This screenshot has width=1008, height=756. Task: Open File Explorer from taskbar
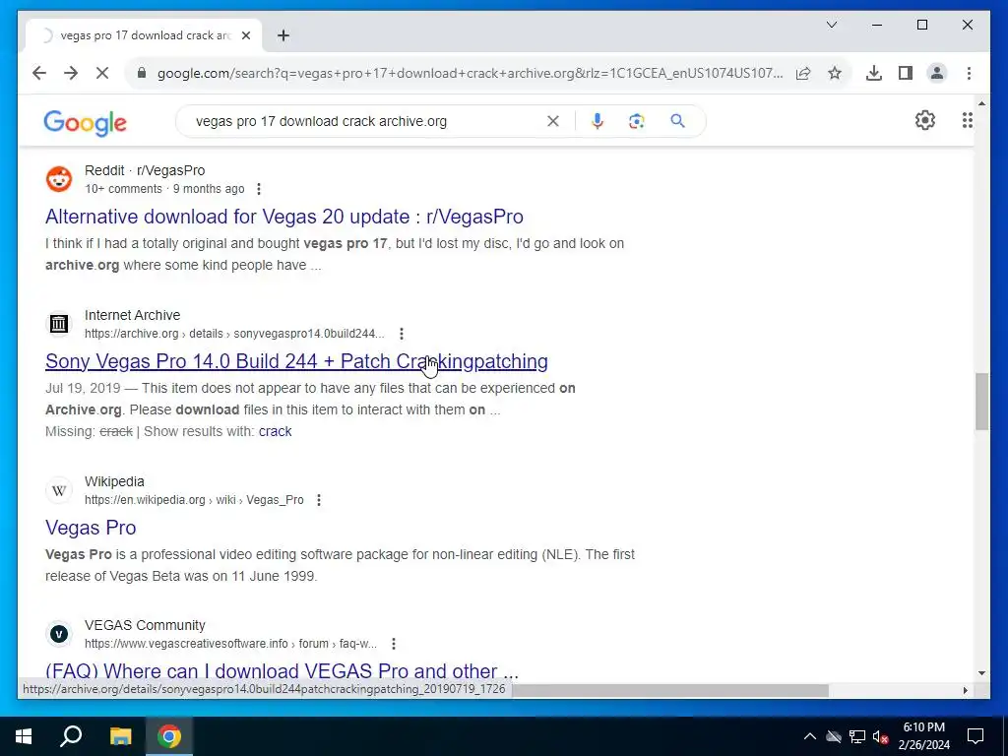tap(120, 736)
